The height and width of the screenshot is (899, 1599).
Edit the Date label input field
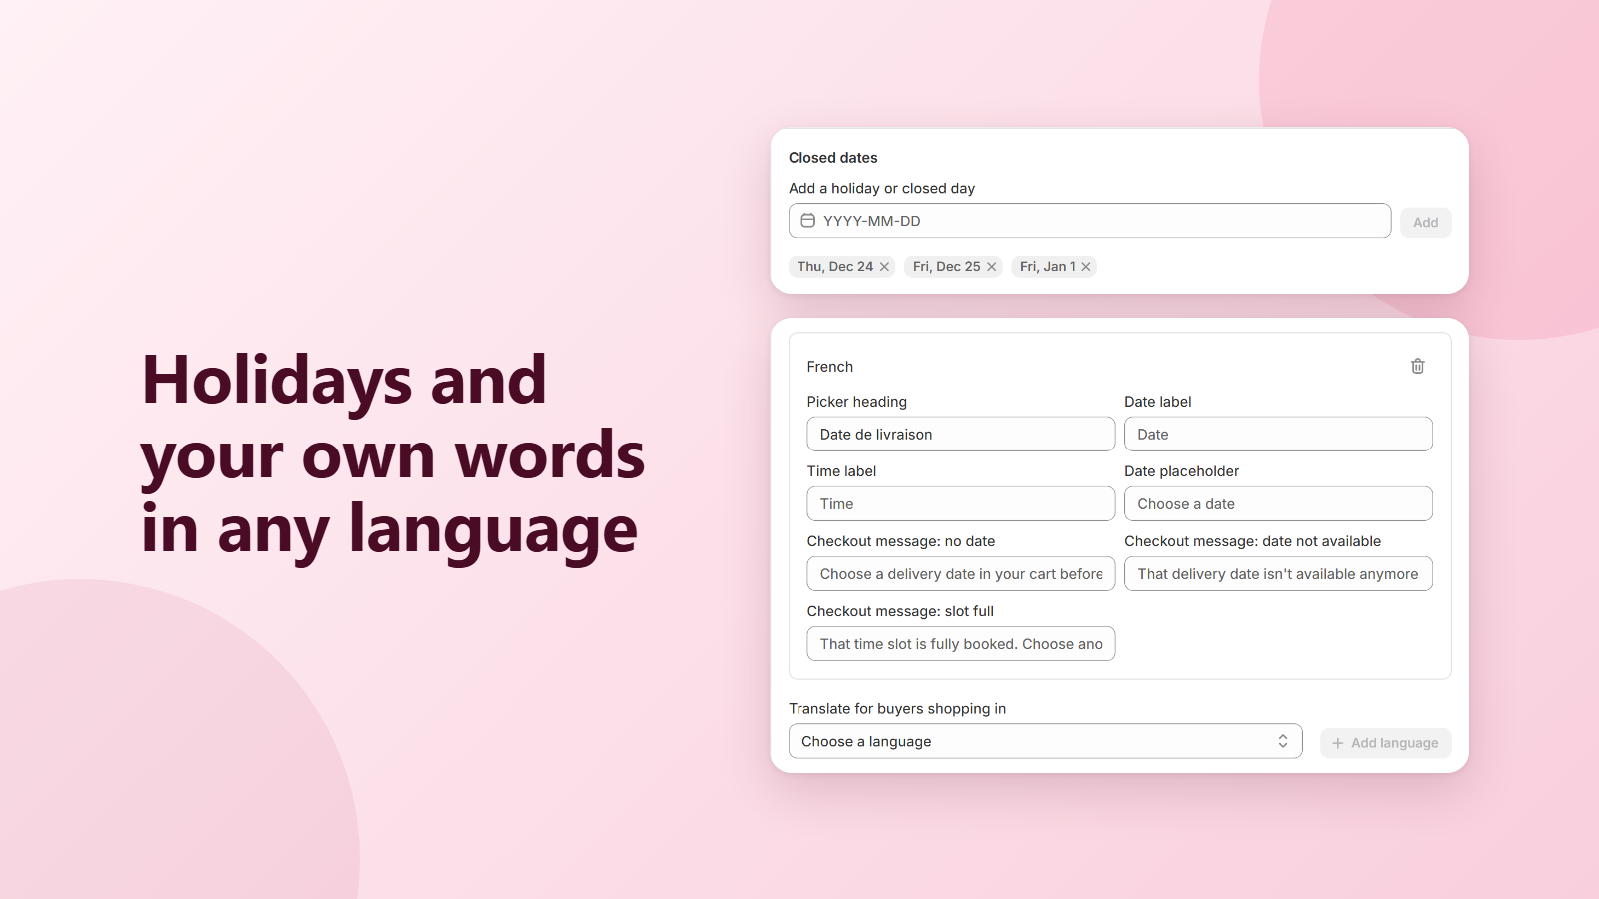click(1278, 435)
